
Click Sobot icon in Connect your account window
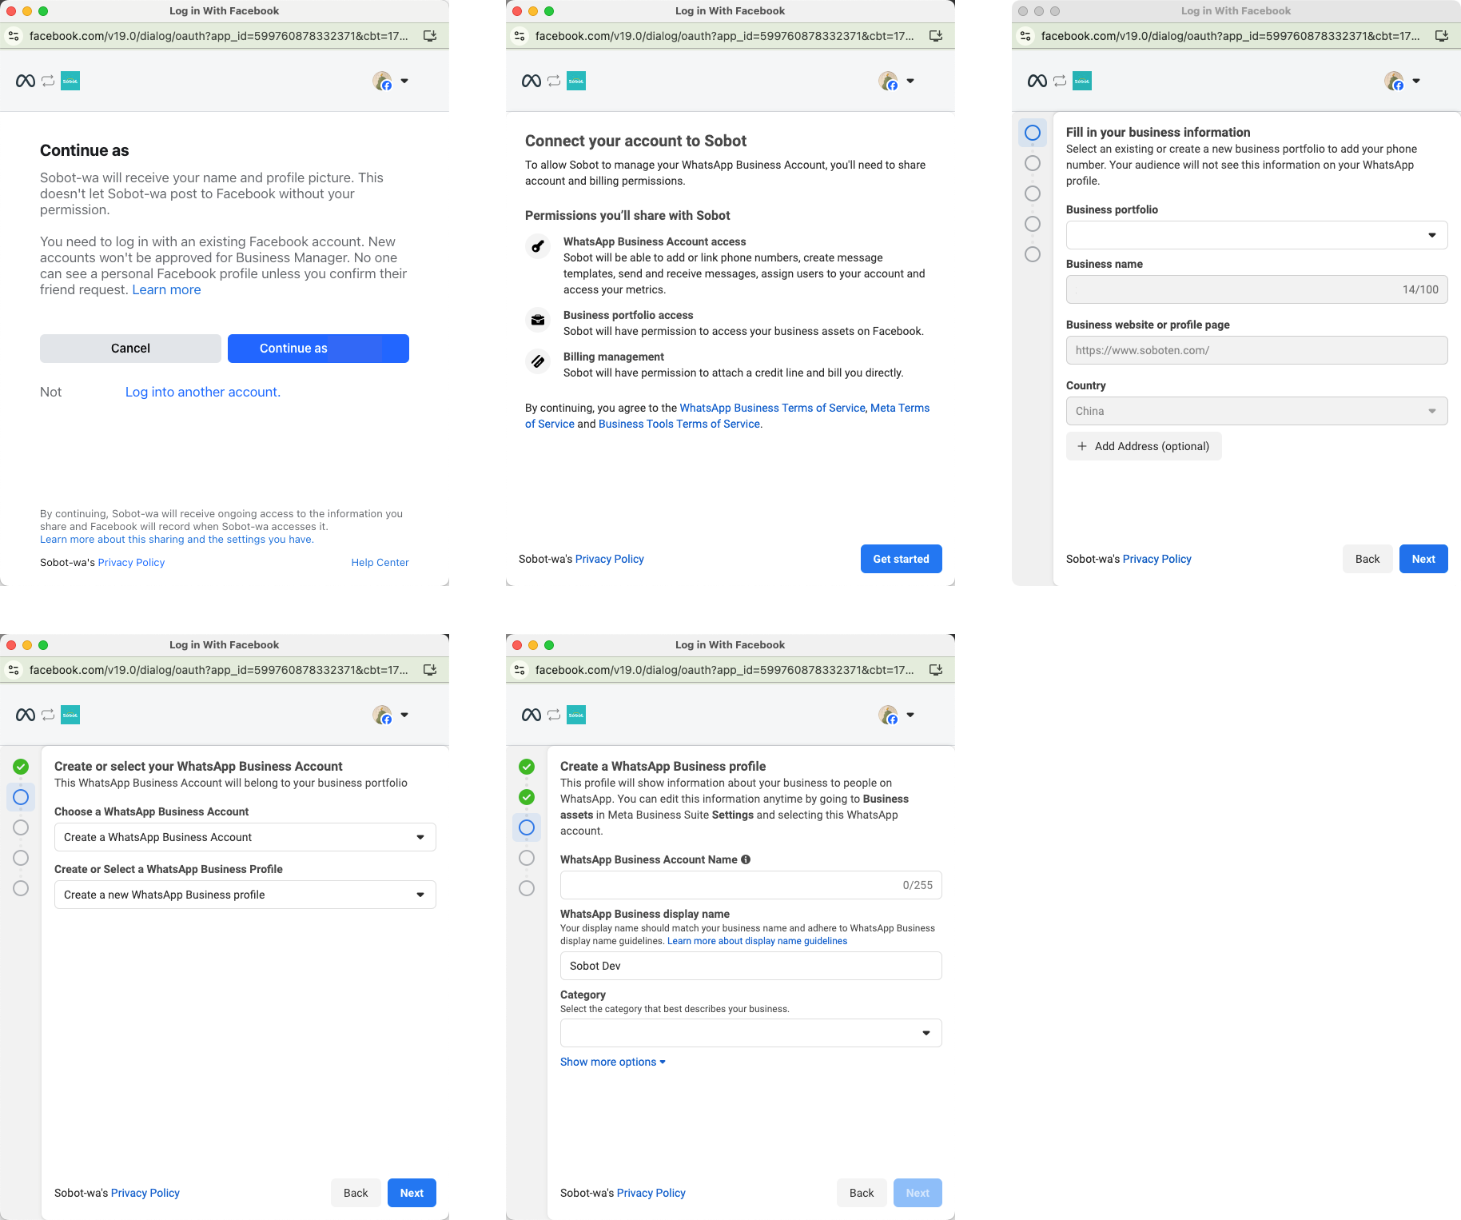576,81
